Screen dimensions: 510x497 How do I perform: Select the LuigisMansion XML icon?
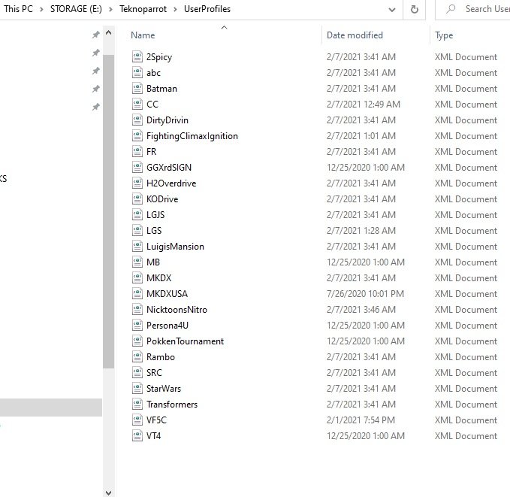pos(137,247)
